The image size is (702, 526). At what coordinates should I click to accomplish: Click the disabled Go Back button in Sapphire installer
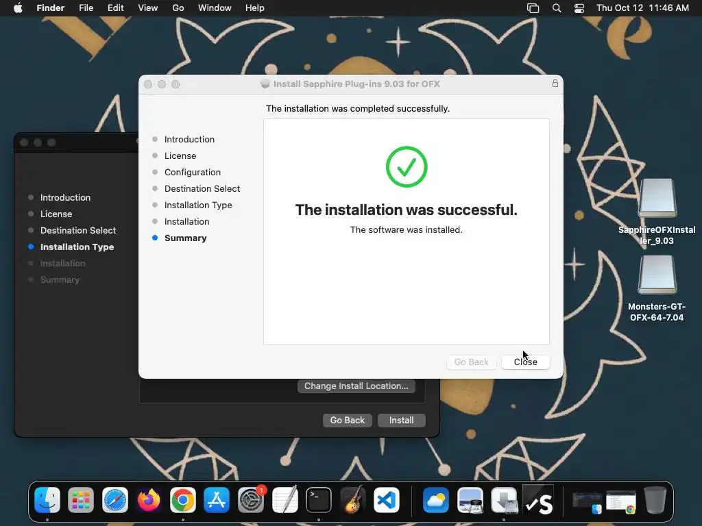[x=472, y=362]
